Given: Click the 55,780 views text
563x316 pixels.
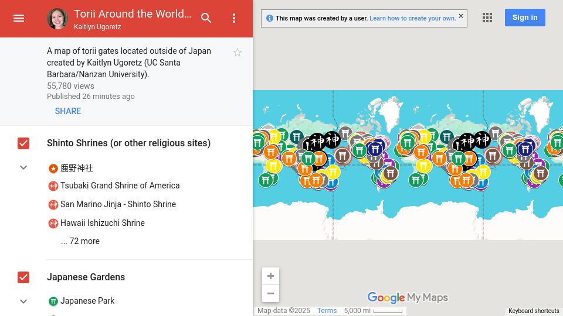Looking at the screenshot, I should pos(70,86).
